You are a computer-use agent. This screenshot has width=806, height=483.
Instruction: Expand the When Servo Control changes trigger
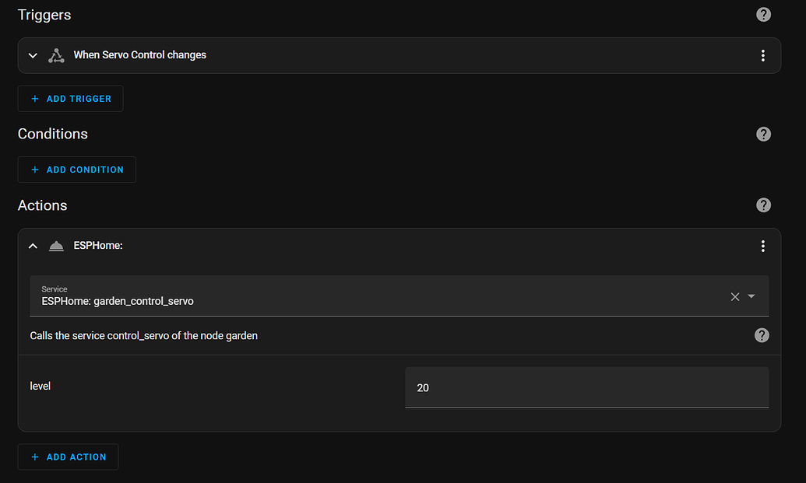[32, 55]
